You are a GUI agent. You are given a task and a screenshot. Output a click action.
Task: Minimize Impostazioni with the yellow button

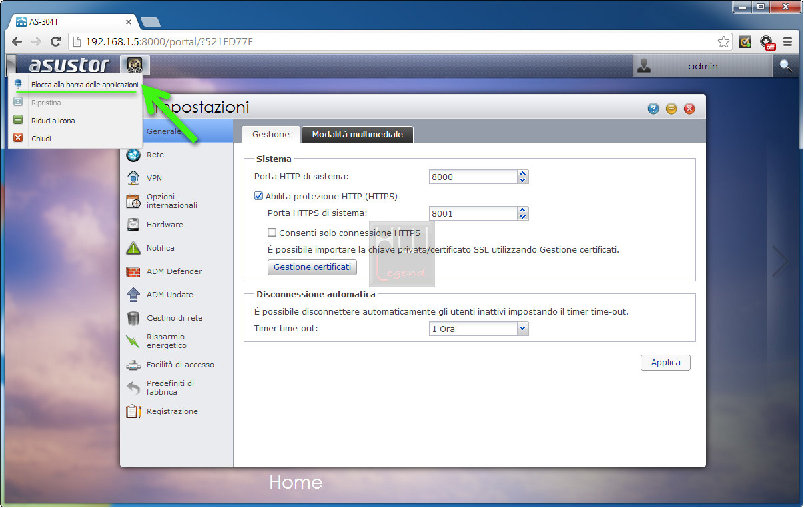[671, 109]
